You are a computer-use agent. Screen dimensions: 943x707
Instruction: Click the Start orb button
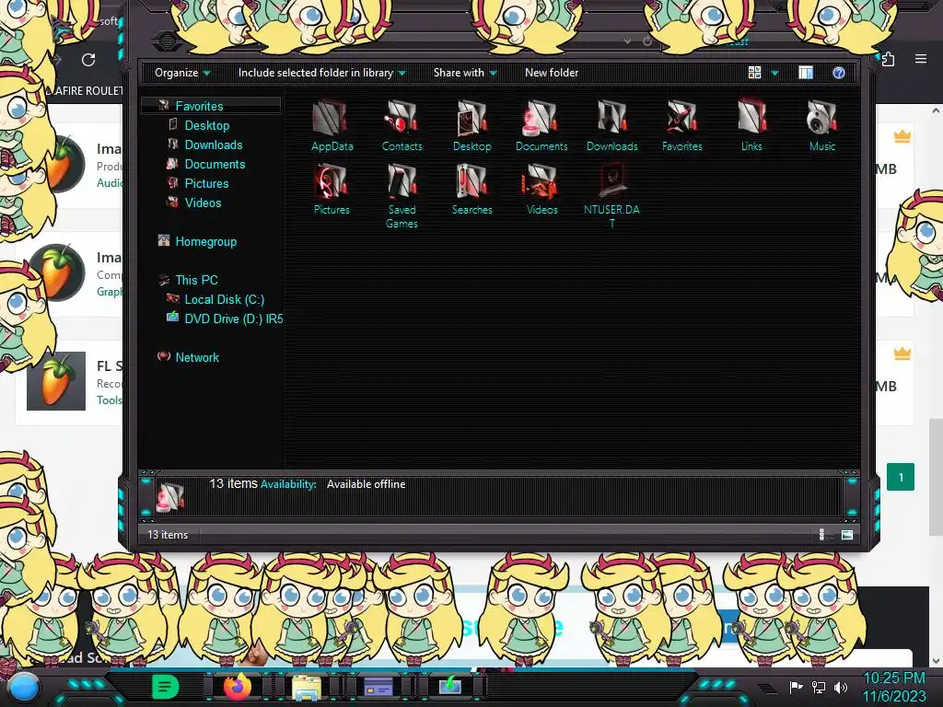(23, 689)
